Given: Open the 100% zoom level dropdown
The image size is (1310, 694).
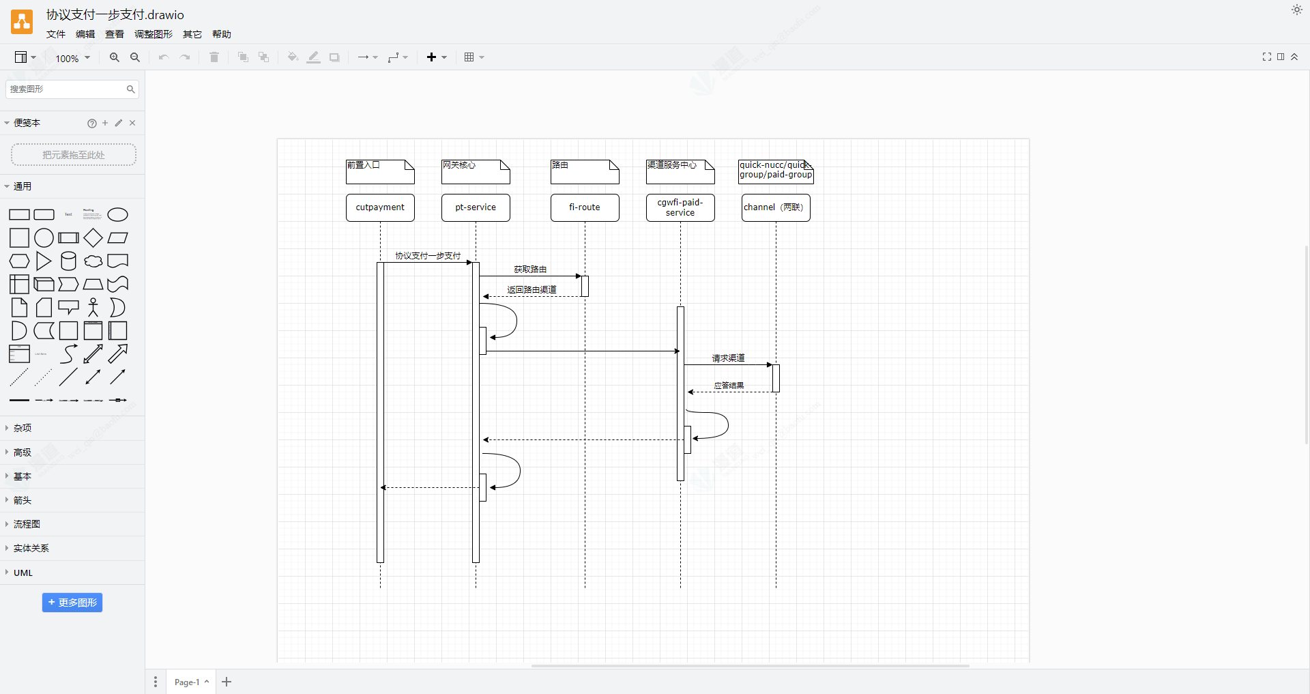Looking at the screenshot, I should pyautogui.click(x=72, y=58).
